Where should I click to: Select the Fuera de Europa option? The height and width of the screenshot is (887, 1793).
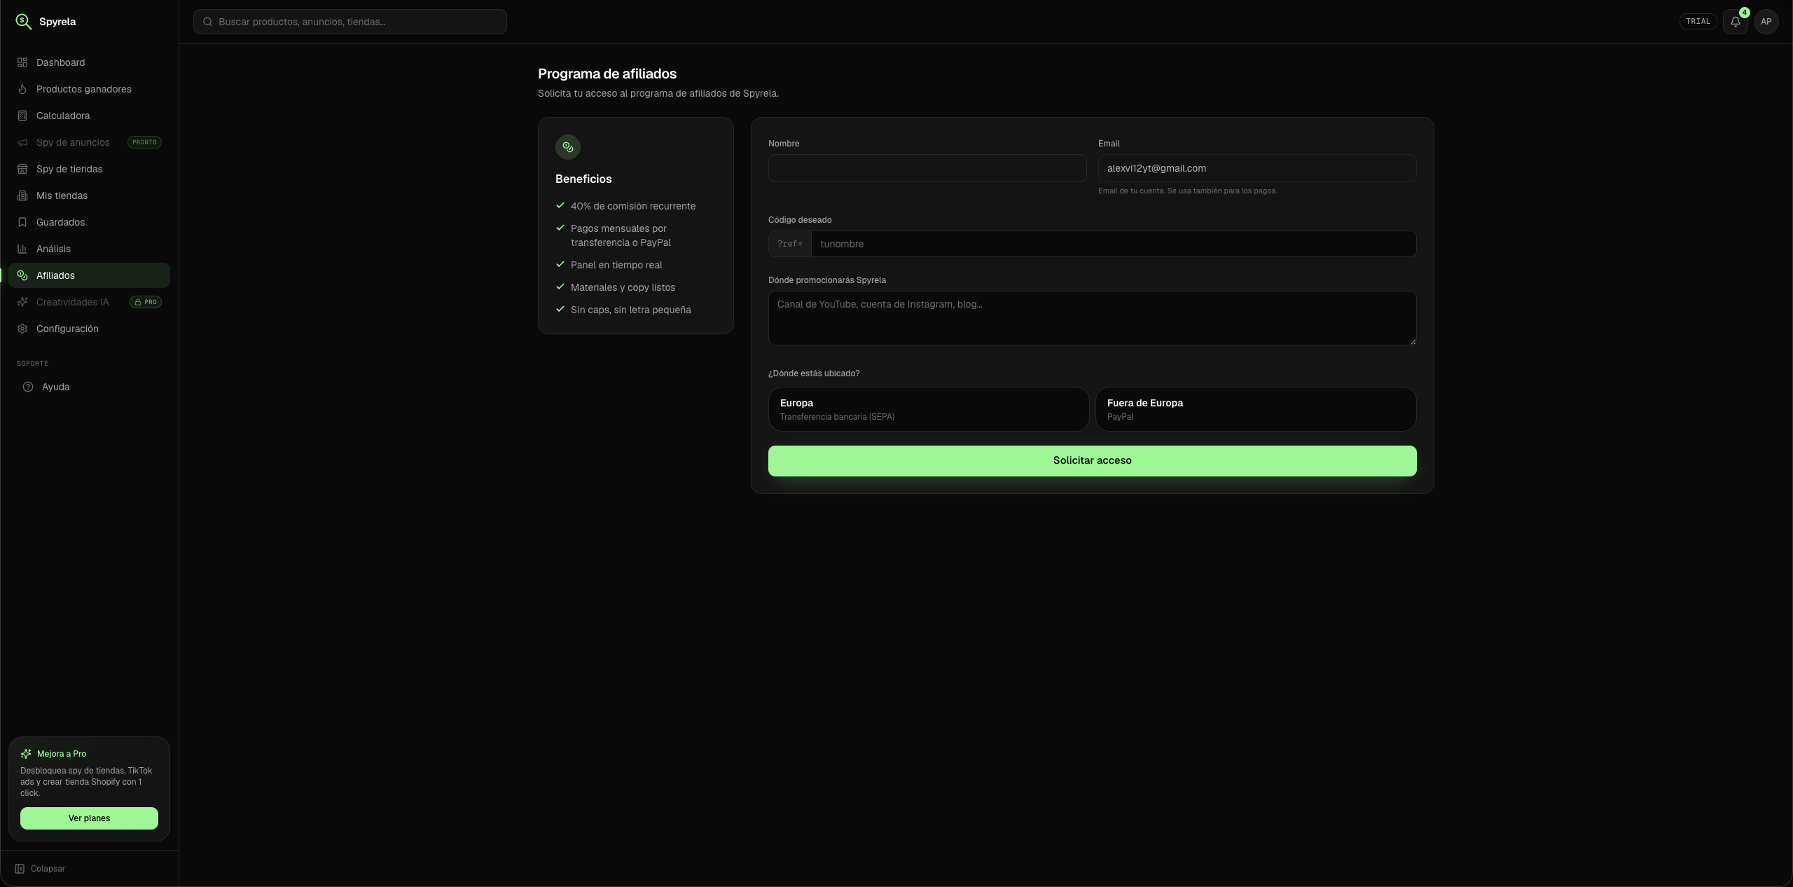click(1256, 409)
